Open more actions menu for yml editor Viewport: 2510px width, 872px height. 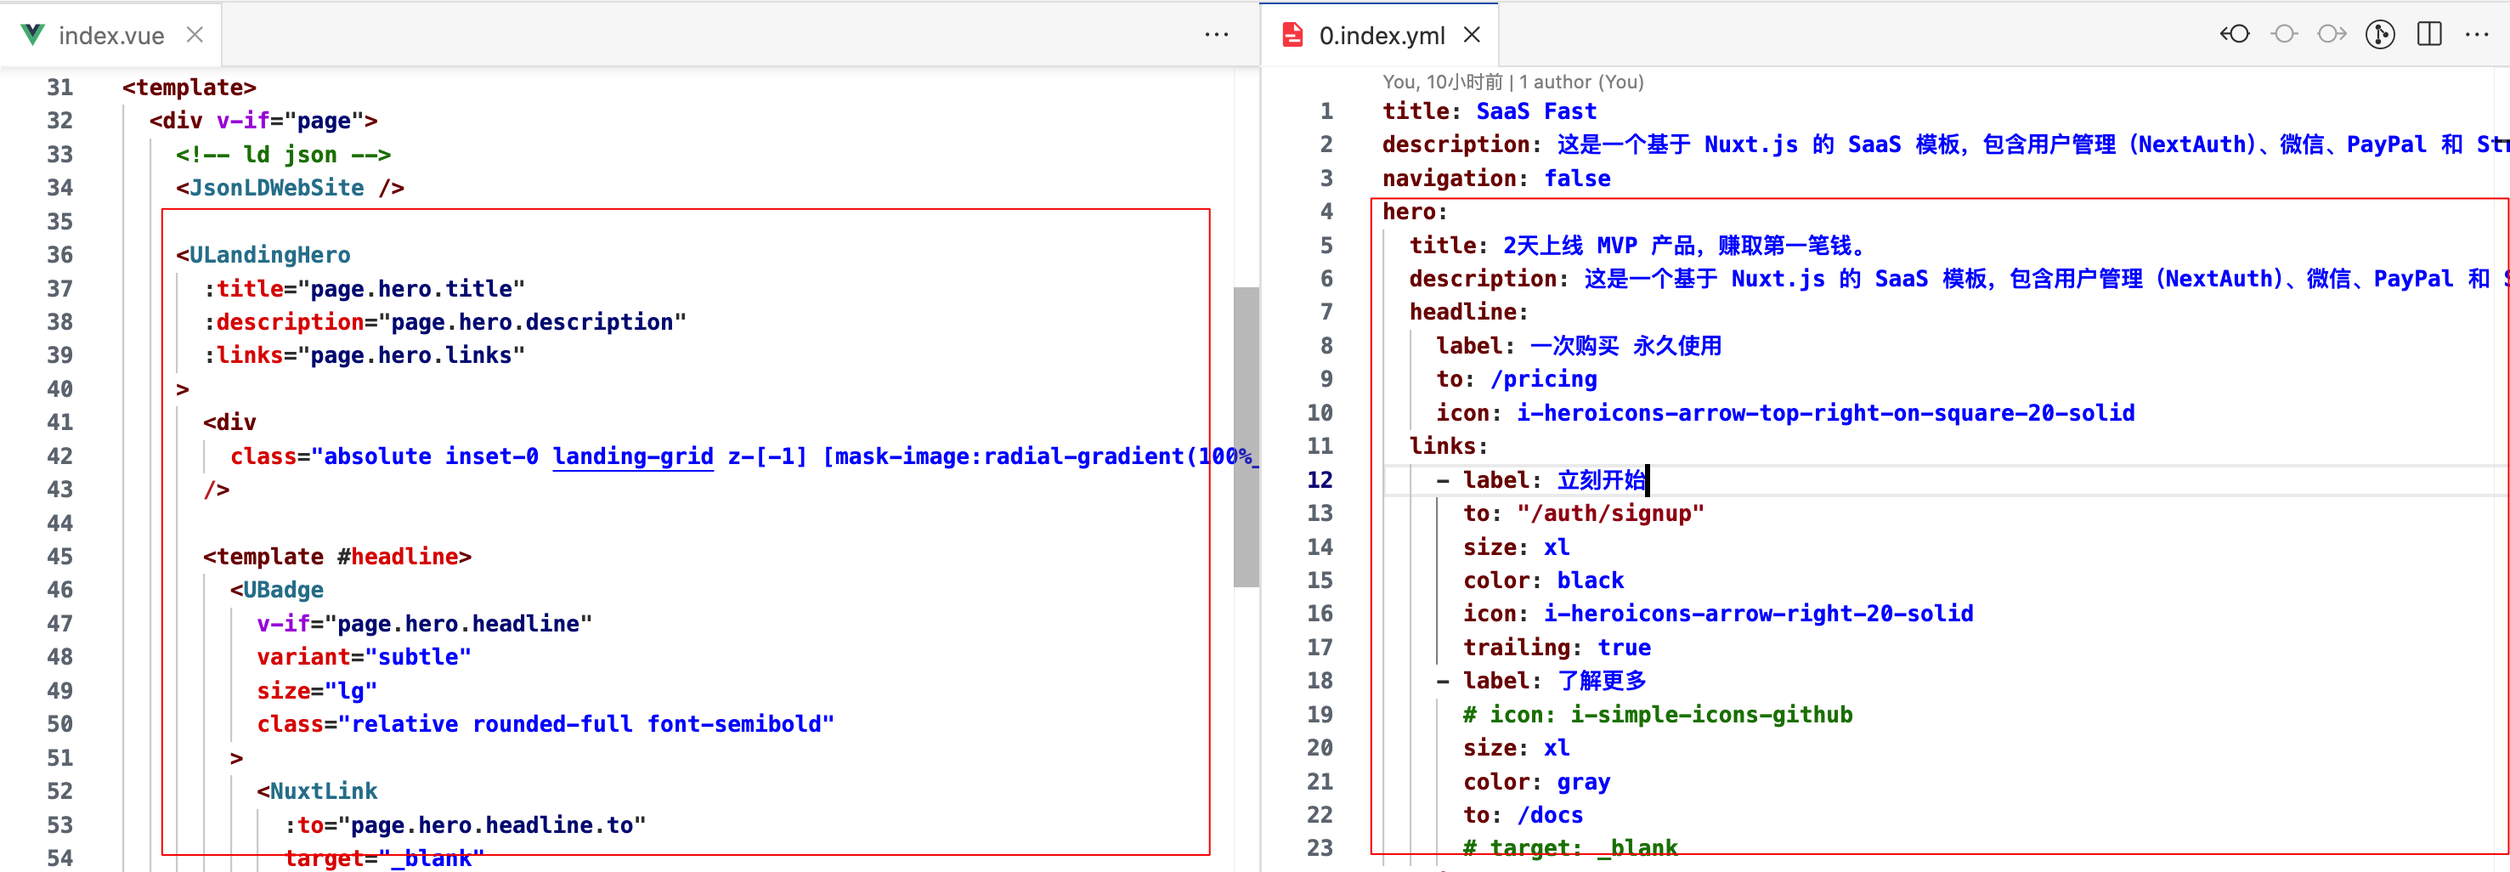coord(2476,35)
